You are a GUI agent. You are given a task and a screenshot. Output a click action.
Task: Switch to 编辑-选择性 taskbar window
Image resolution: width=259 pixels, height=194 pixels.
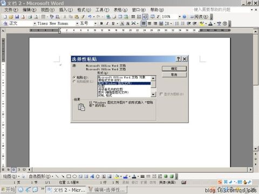coord(107,190)
